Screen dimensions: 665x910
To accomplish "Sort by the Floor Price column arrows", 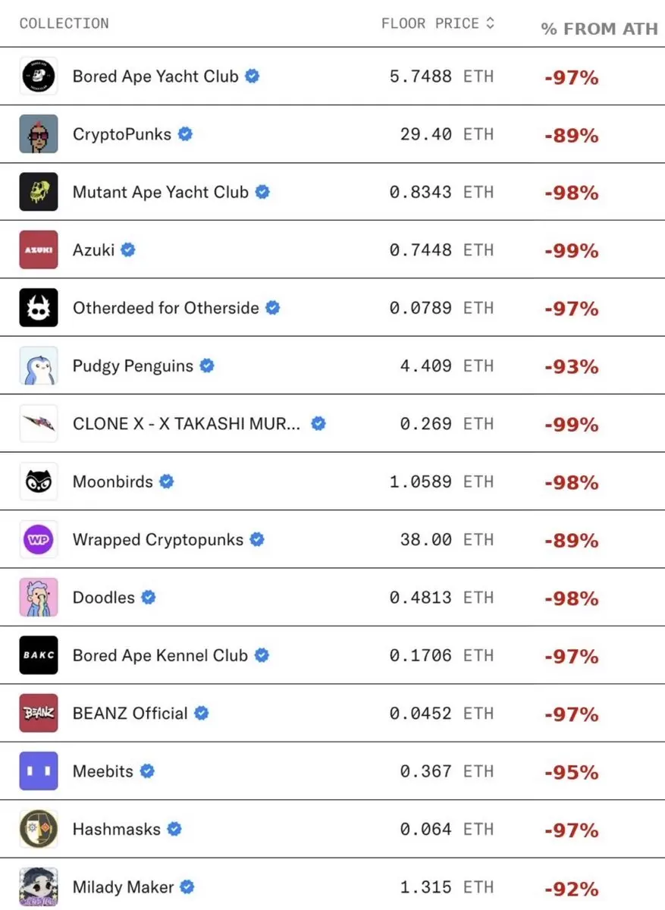I will click(x=490, y=24).
